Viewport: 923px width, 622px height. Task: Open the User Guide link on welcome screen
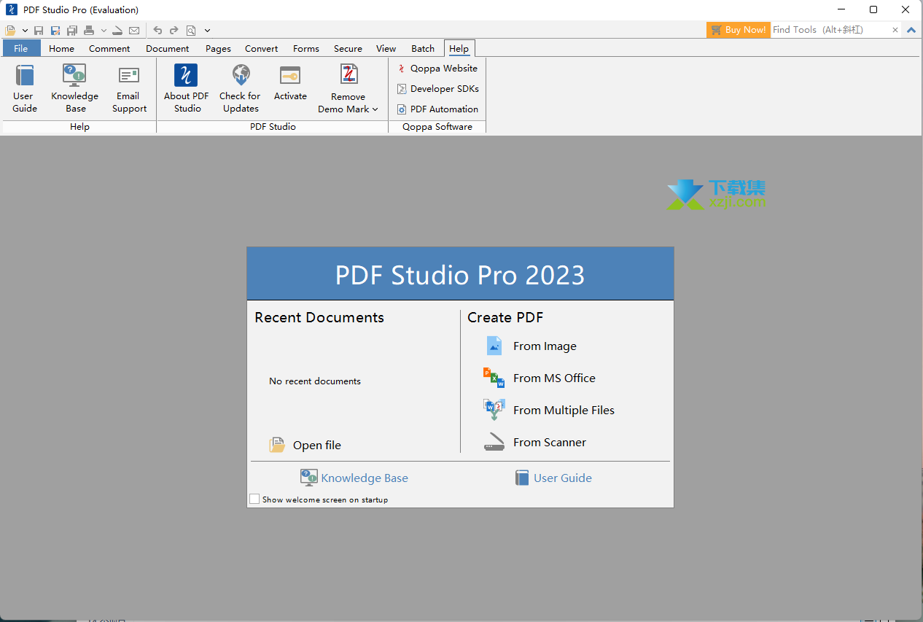[553, 478]
